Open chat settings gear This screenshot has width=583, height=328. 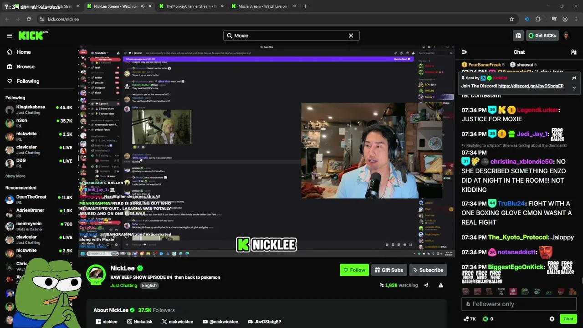(x=552, y=319)
